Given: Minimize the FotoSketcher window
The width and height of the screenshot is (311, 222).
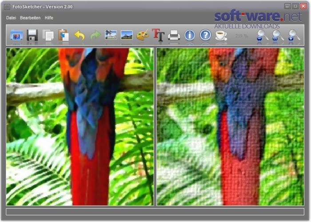Looking at the screenshot, I should 287,6.
